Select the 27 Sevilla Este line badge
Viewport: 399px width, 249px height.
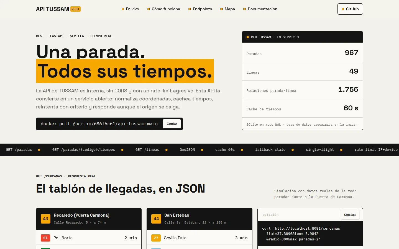pos(156,238)
